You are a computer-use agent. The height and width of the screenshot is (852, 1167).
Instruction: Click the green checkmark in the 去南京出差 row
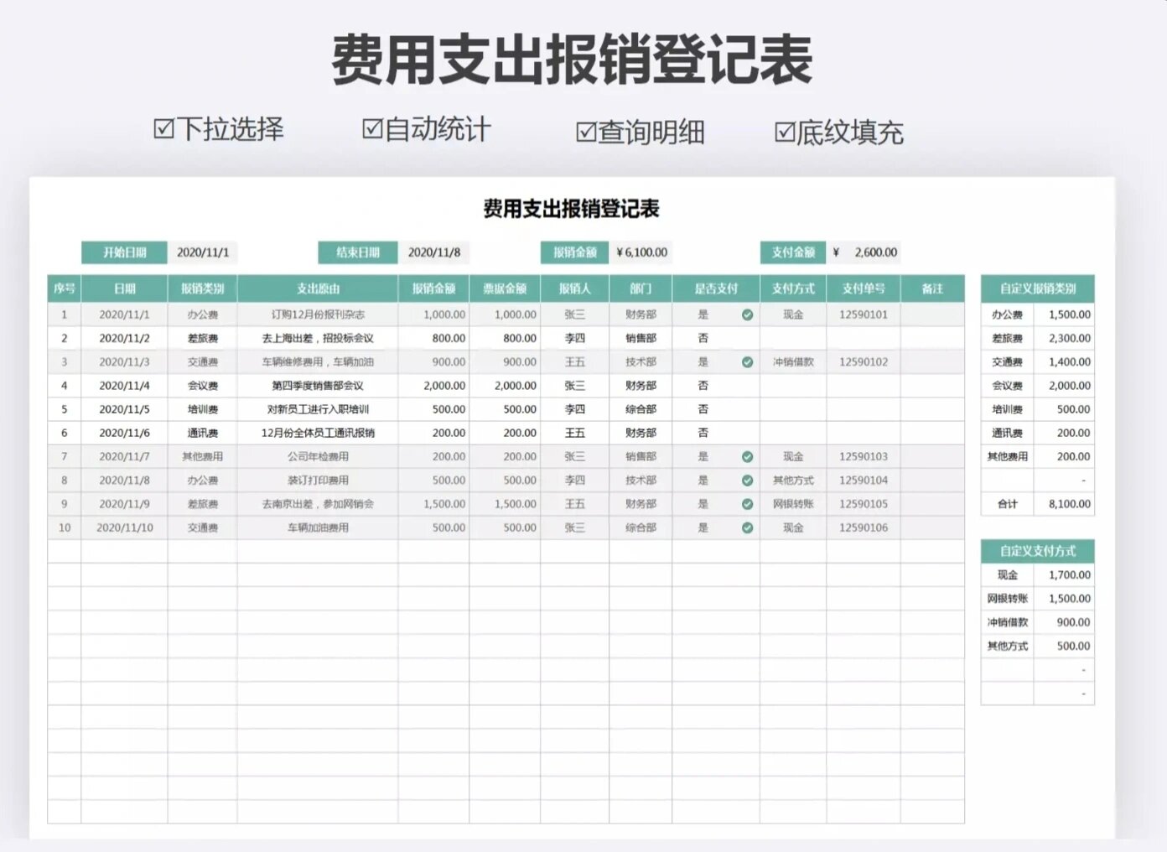747,504
